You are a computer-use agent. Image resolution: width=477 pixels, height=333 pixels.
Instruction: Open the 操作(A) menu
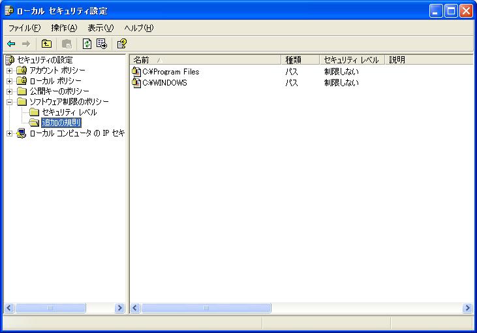64,28
